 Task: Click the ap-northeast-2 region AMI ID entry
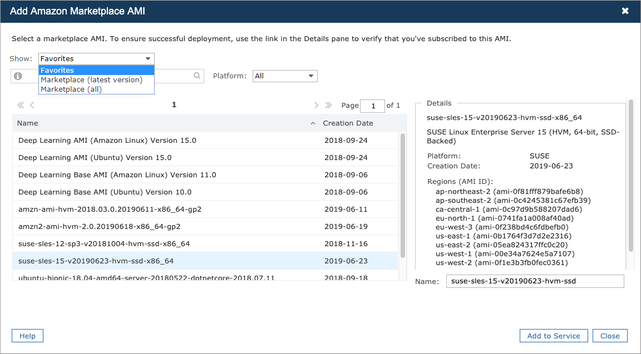coord(509,192)
